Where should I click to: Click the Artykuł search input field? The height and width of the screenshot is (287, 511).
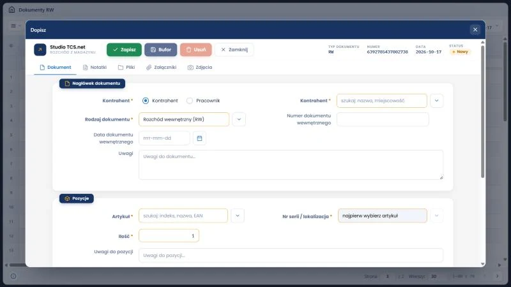183,216
